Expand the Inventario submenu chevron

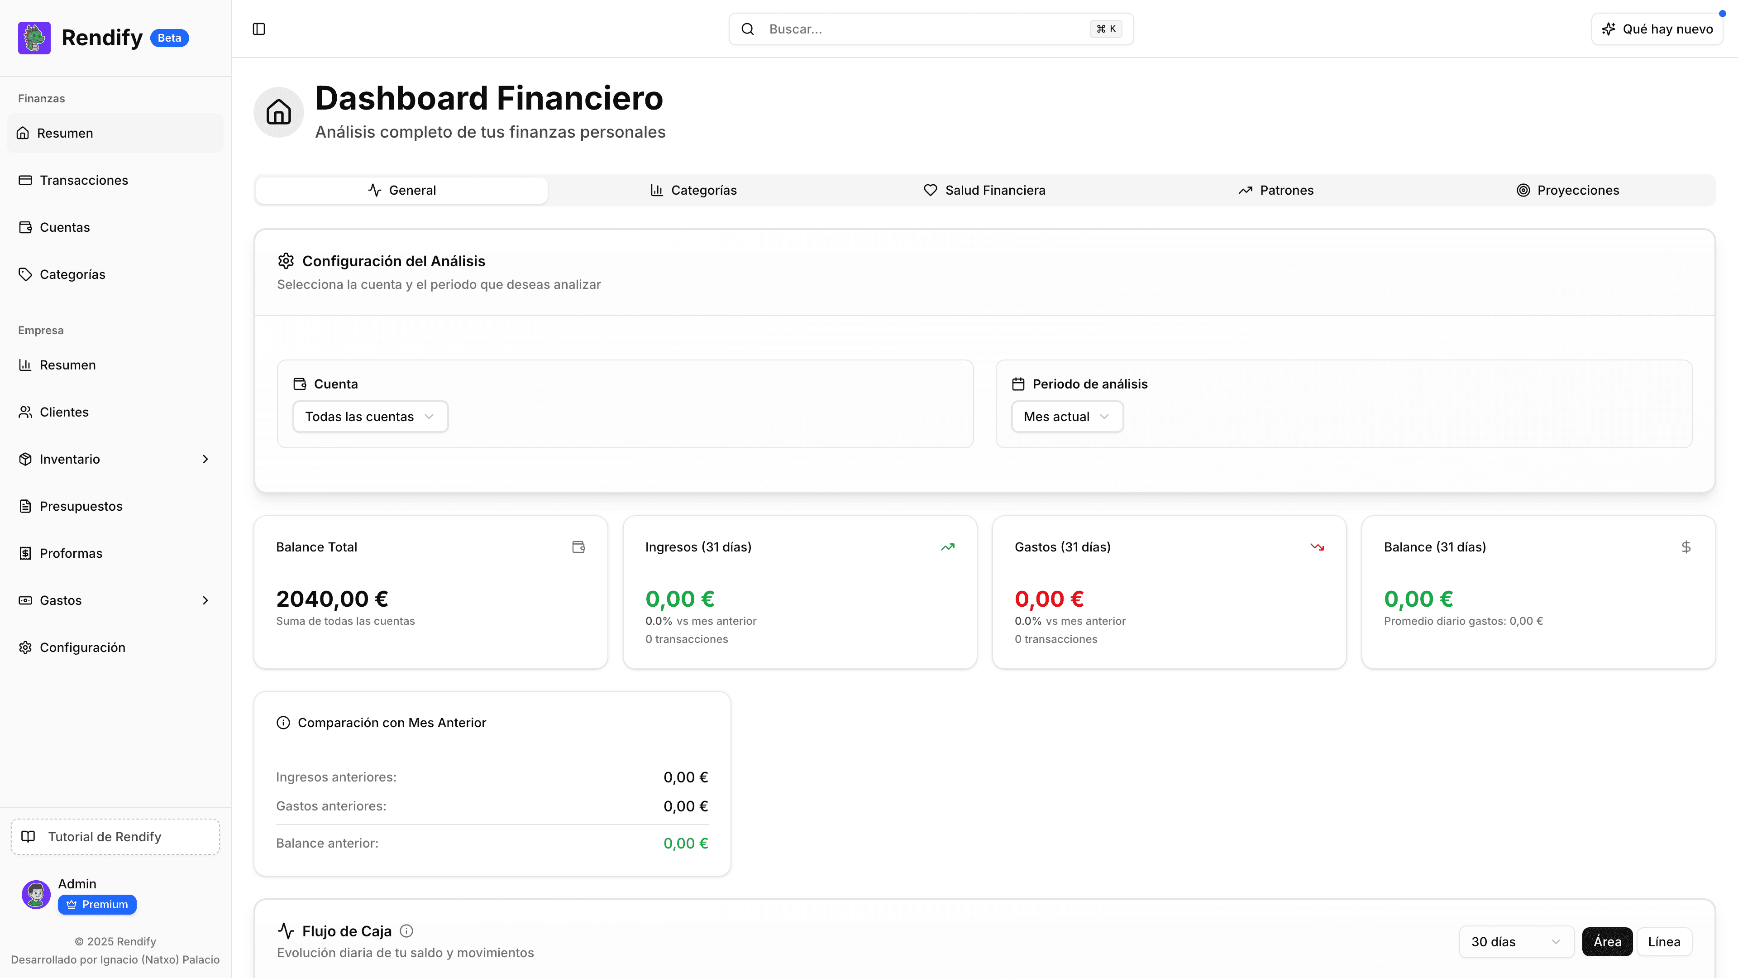point(205,459)
